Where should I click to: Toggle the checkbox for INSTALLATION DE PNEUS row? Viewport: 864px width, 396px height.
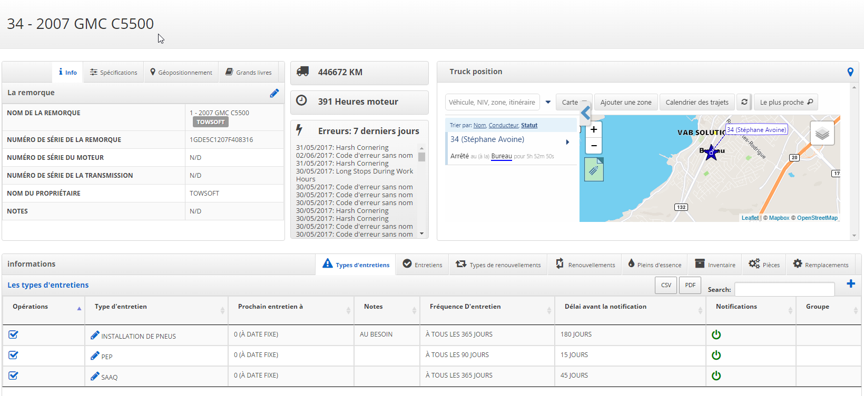(14, 334)
